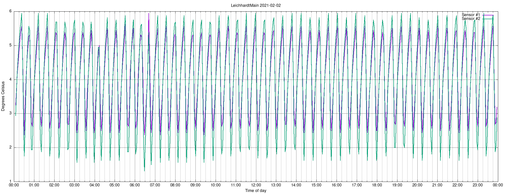Click the 18:00 time tick label

point(377,185)
